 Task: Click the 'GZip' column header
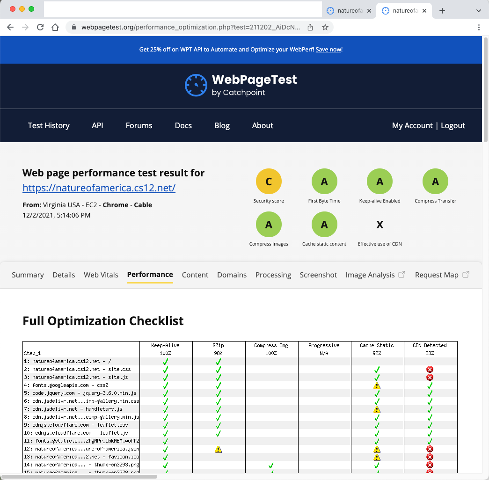[218, 346]
